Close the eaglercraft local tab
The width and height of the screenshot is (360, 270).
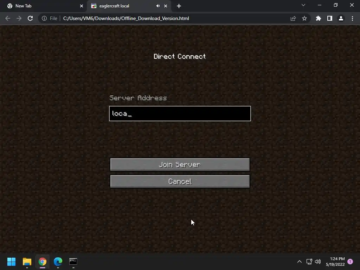click(x=166, y=6)
